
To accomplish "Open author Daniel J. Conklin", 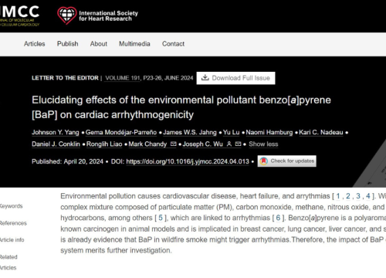I will 56,144.
